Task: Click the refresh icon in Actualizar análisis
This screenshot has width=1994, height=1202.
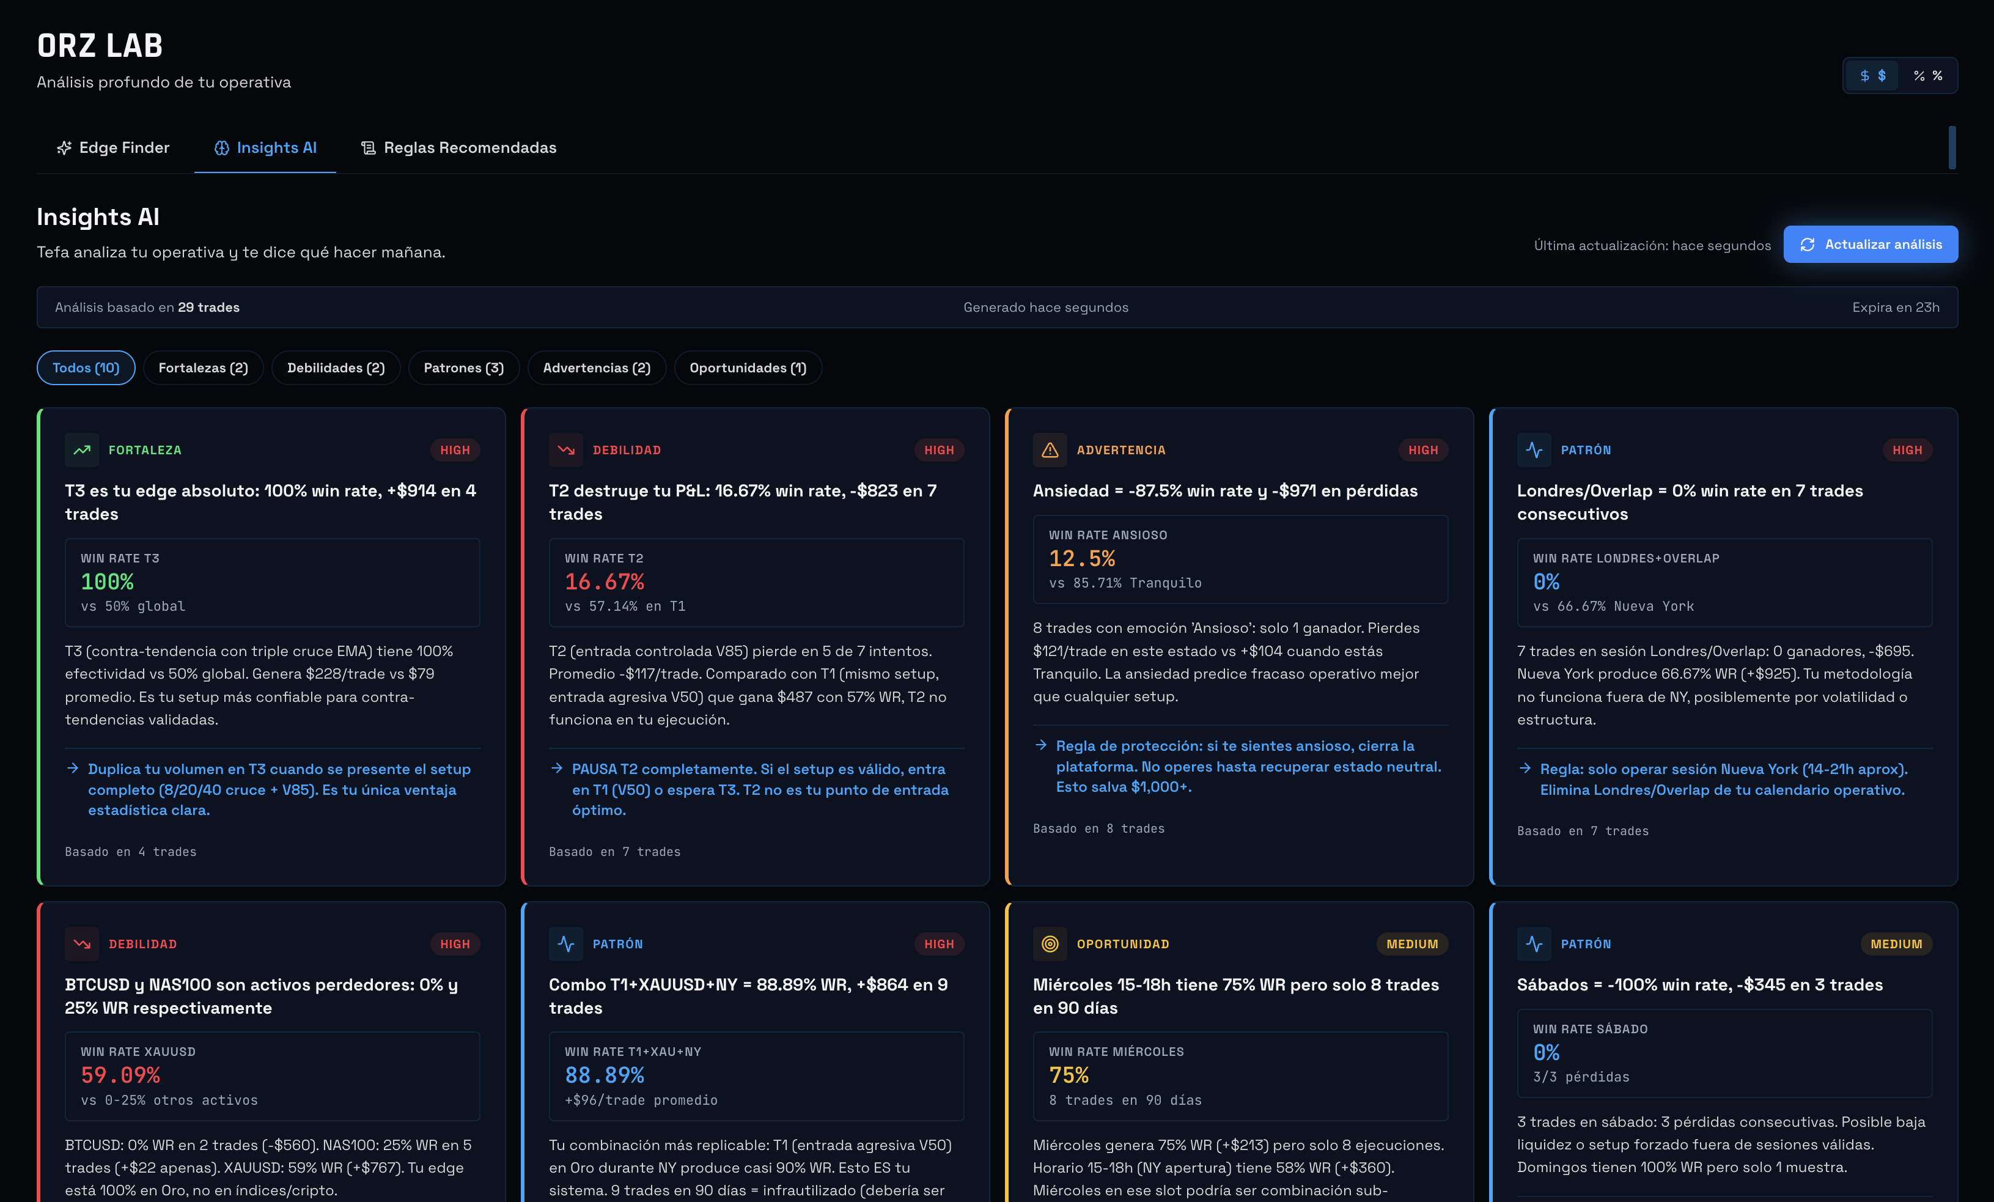Action: click(1807, 245)
